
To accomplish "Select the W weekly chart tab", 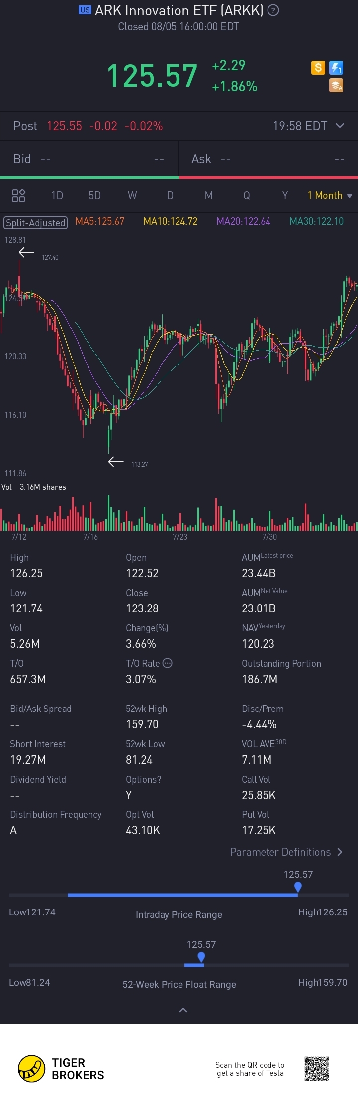I will (x=132, y=195).
